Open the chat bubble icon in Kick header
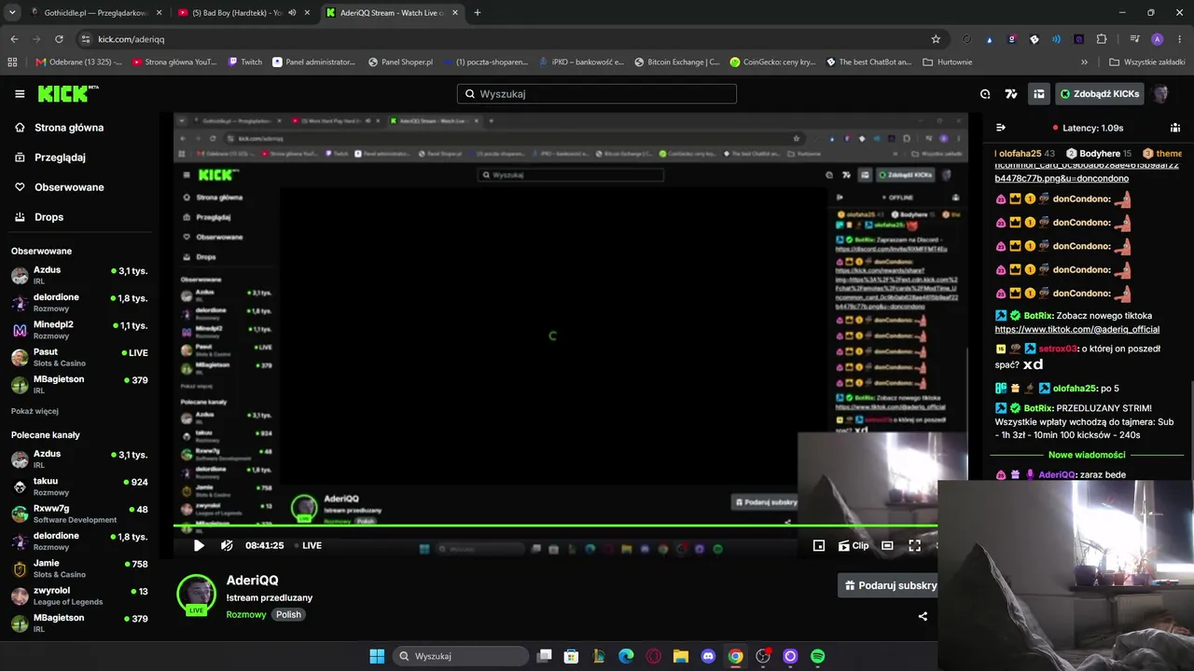 coord(985,94)
